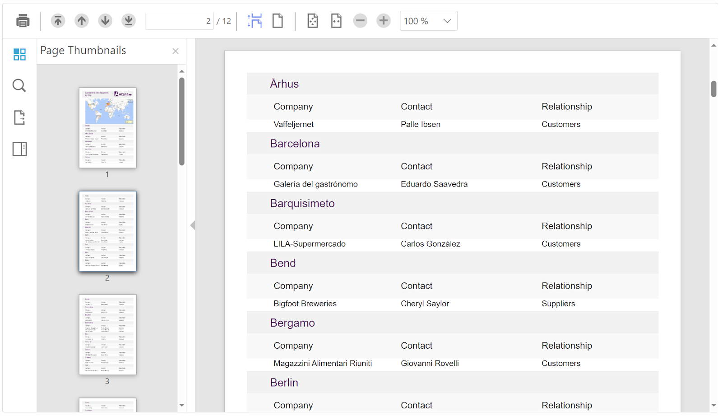Screen dimensions: 722x416
Task: Click the Magazzini Alimentari Riuniti cell
Action: pos(323,363)
